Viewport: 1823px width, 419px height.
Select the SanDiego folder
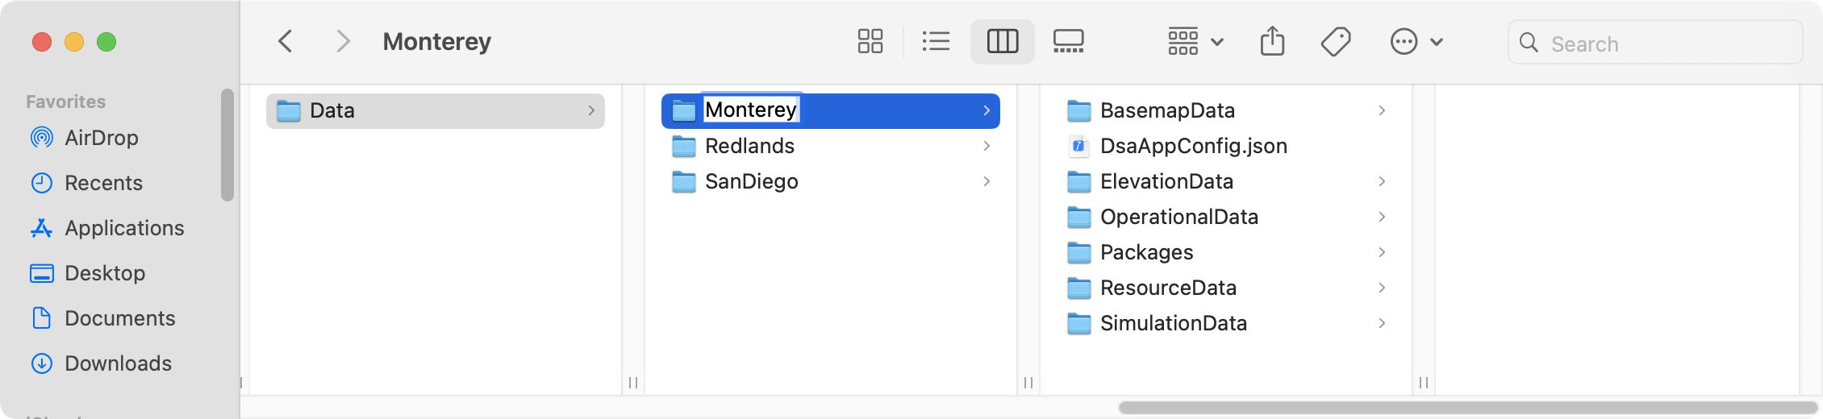pyautogui.click(x=831, y=181)
